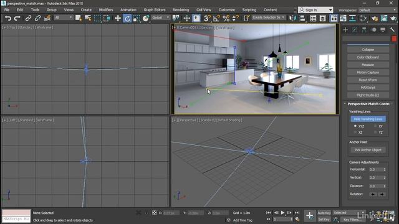
Task: Open the Select by Name list
Action: click(x=88, y=18)
